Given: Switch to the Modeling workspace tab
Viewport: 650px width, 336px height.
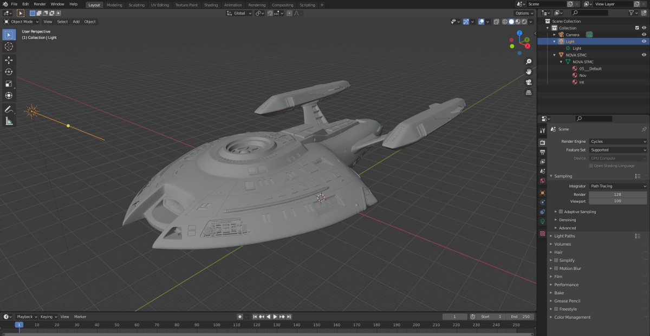Looking at the screenshot, I should pos(114,5).
